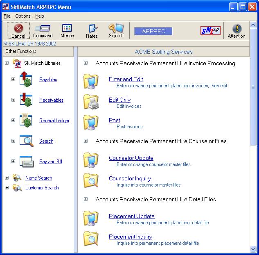259x255 pixels.
Task: Toggle the Counselor Files section expander
Action: click(86, 141)
